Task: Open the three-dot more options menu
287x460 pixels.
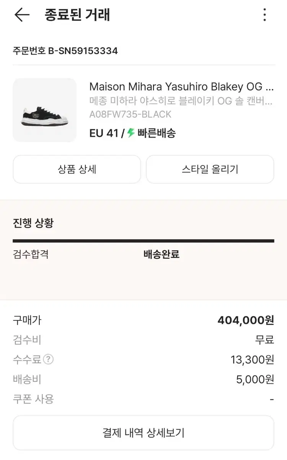Action: [264, 15]
